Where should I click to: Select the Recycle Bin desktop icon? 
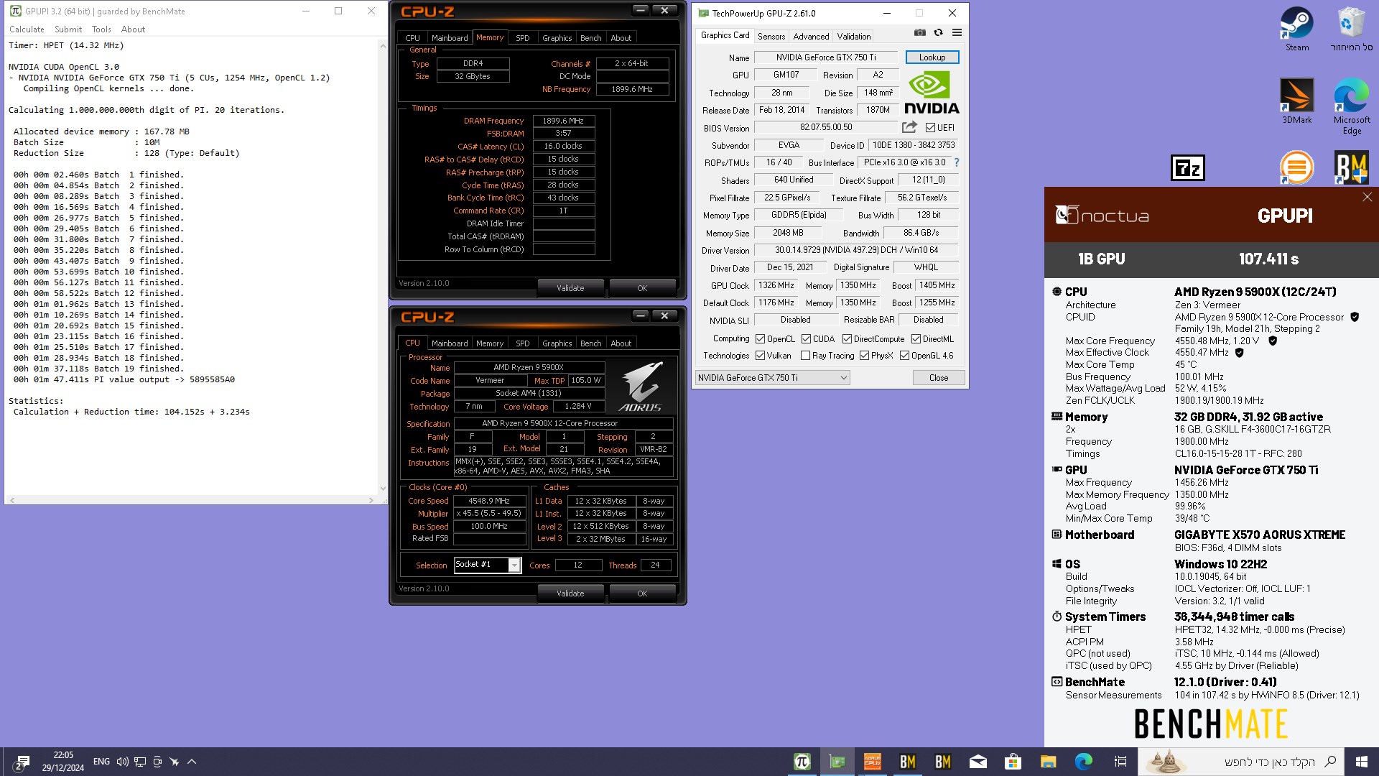coord(1351,29)
